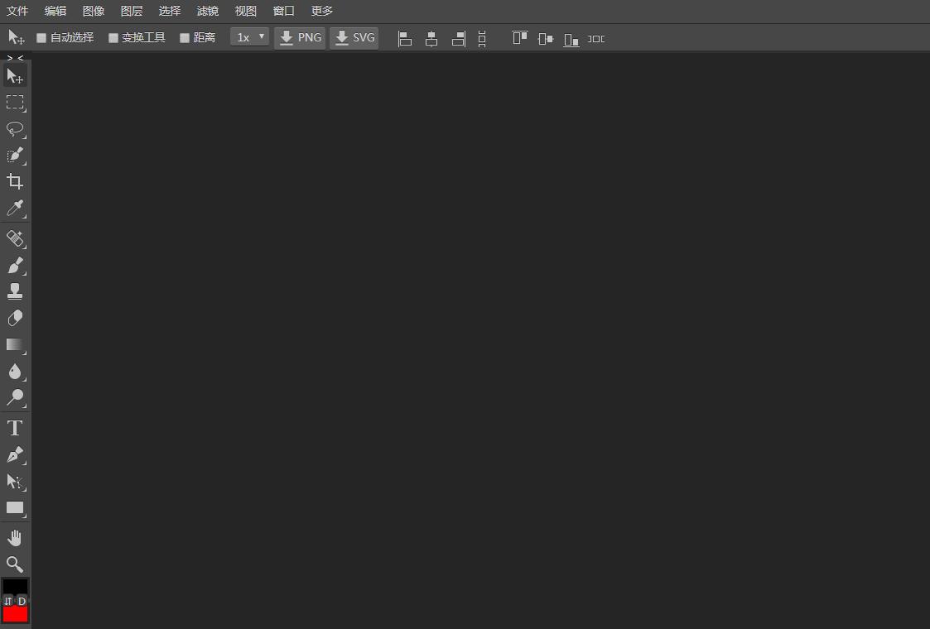
Task: Choose the Eraser tool
Action: (x=15, y=318)
